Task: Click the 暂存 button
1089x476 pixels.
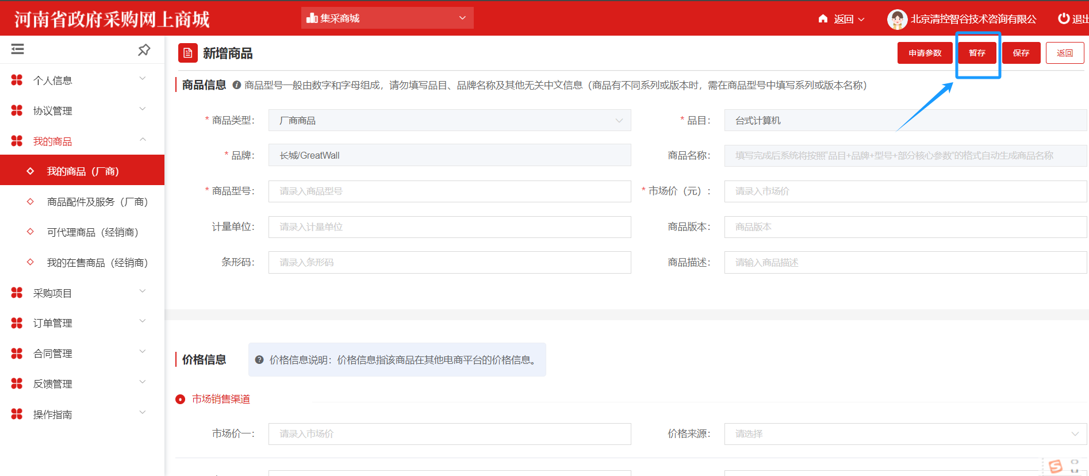Action: 977,53
